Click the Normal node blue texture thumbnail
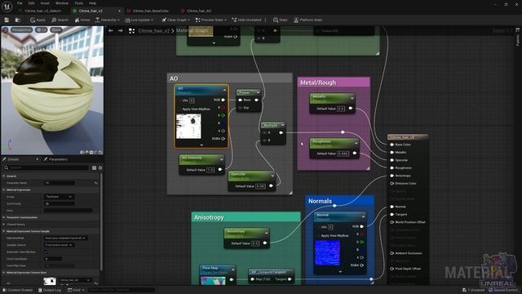The width and height of the screenshot is (522, 294). coord(327,253)
